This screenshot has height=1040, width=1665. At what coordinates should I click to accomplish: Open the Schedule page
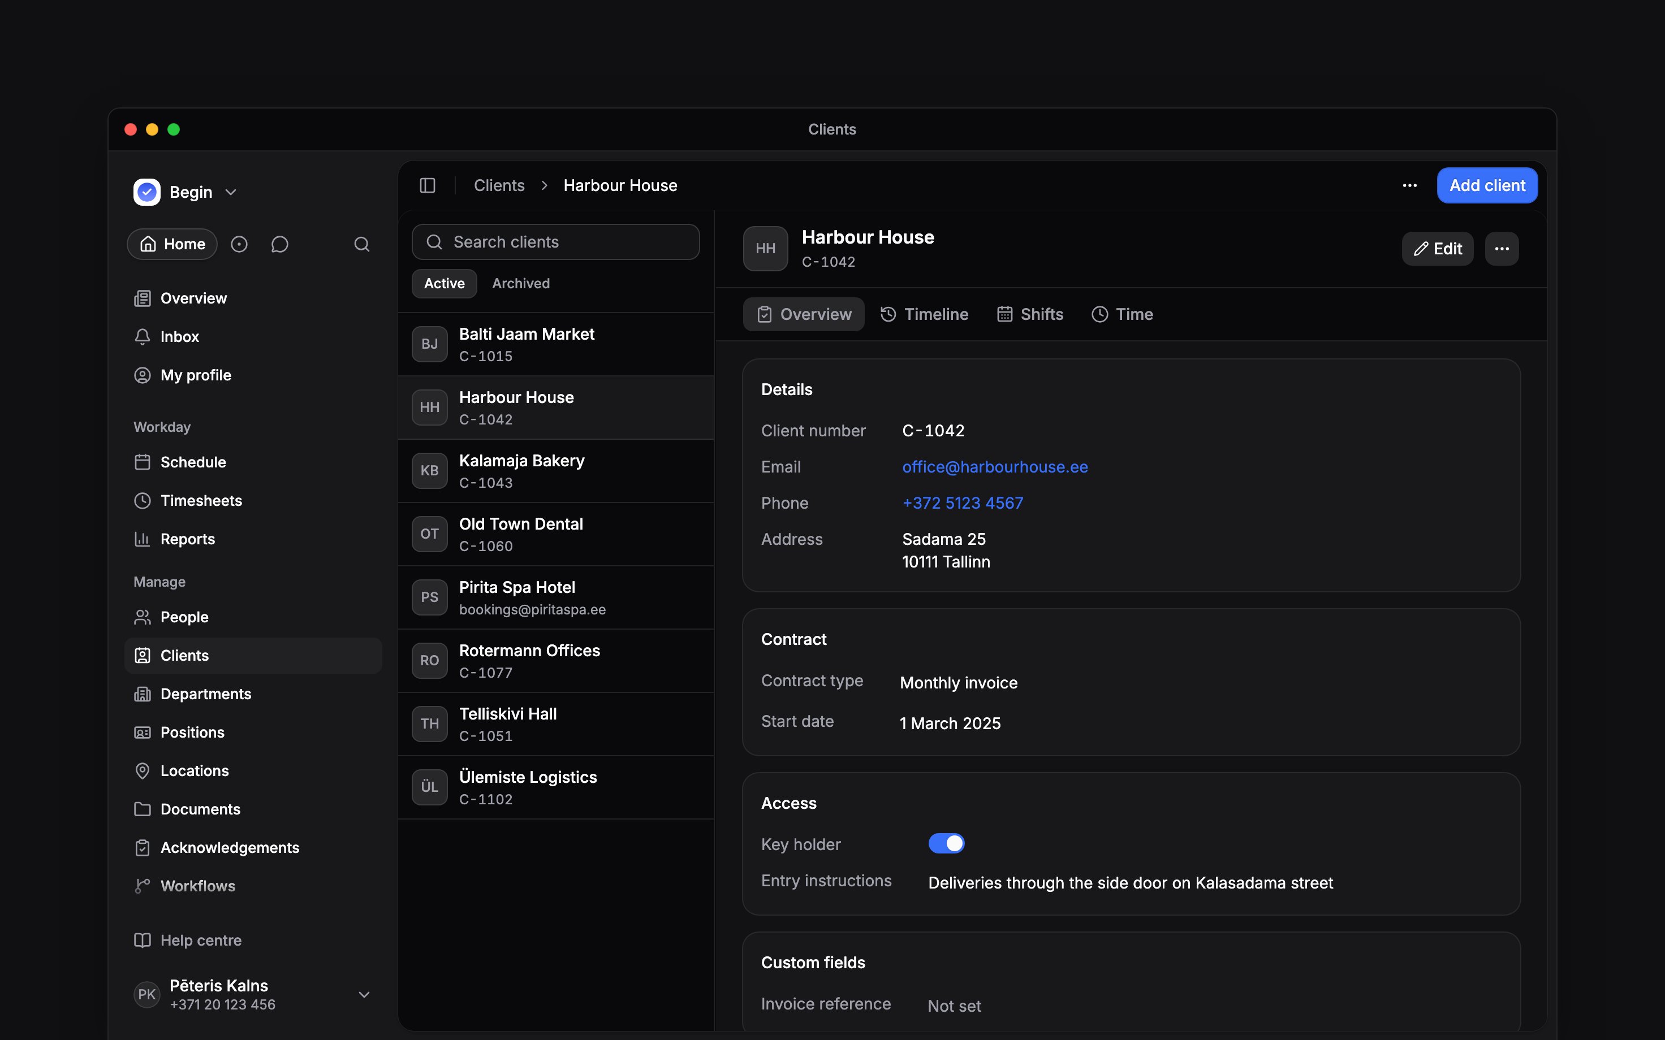point(252,462)
